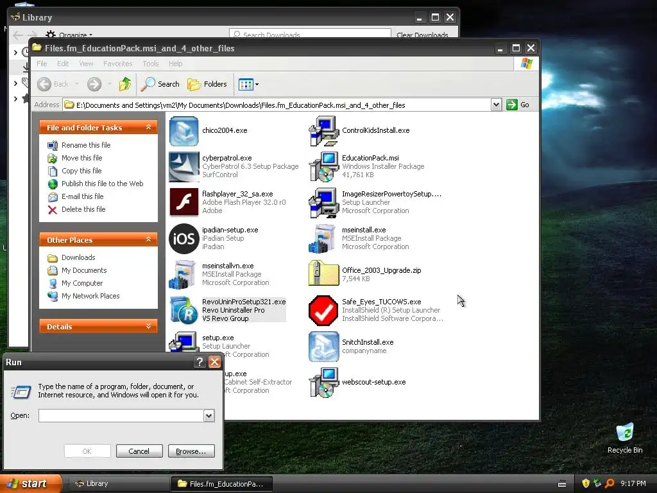This screenshot has height=493, width=657.
Task: Select the EducationPack.msi installer icon
Action: coord(323,167)
